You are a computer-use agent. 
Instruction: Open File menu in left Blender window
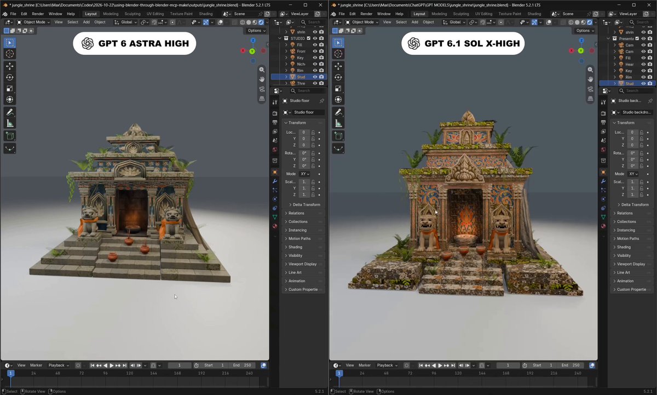(x=13, y=14)
